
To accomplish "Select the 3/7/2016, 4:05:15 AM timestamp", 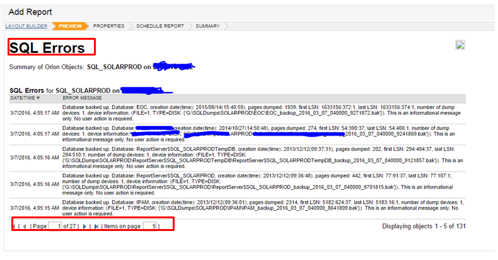I will [x=34, y=208].
